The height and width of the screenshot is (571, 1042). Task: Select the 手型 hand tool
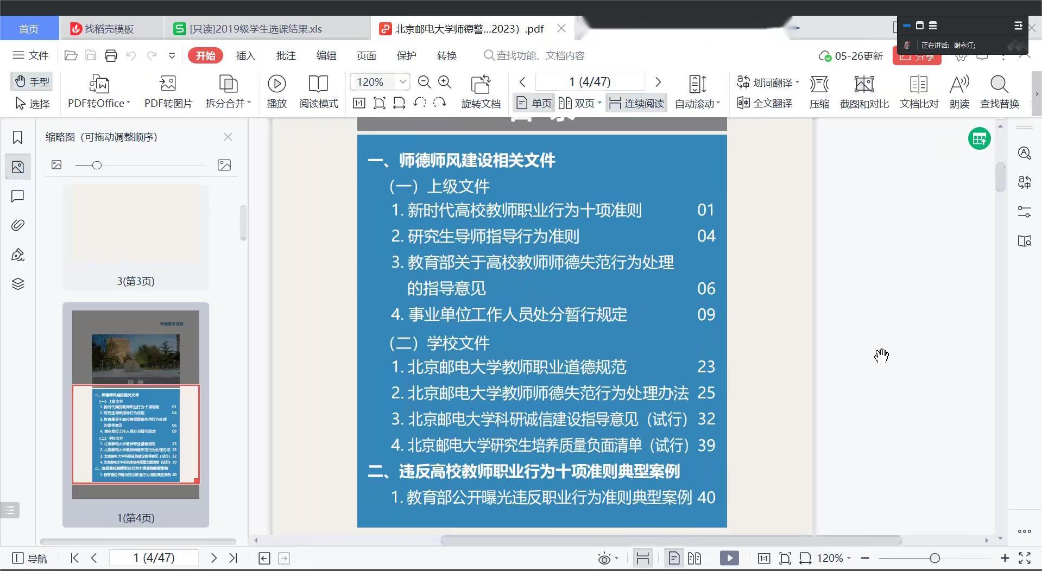click(x=32, y=81)
